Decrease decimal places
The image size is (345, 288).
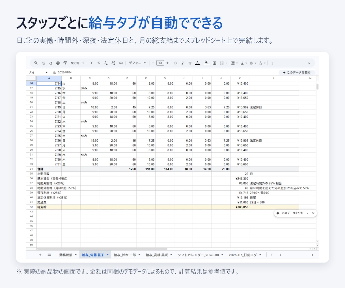click(106, 63)
